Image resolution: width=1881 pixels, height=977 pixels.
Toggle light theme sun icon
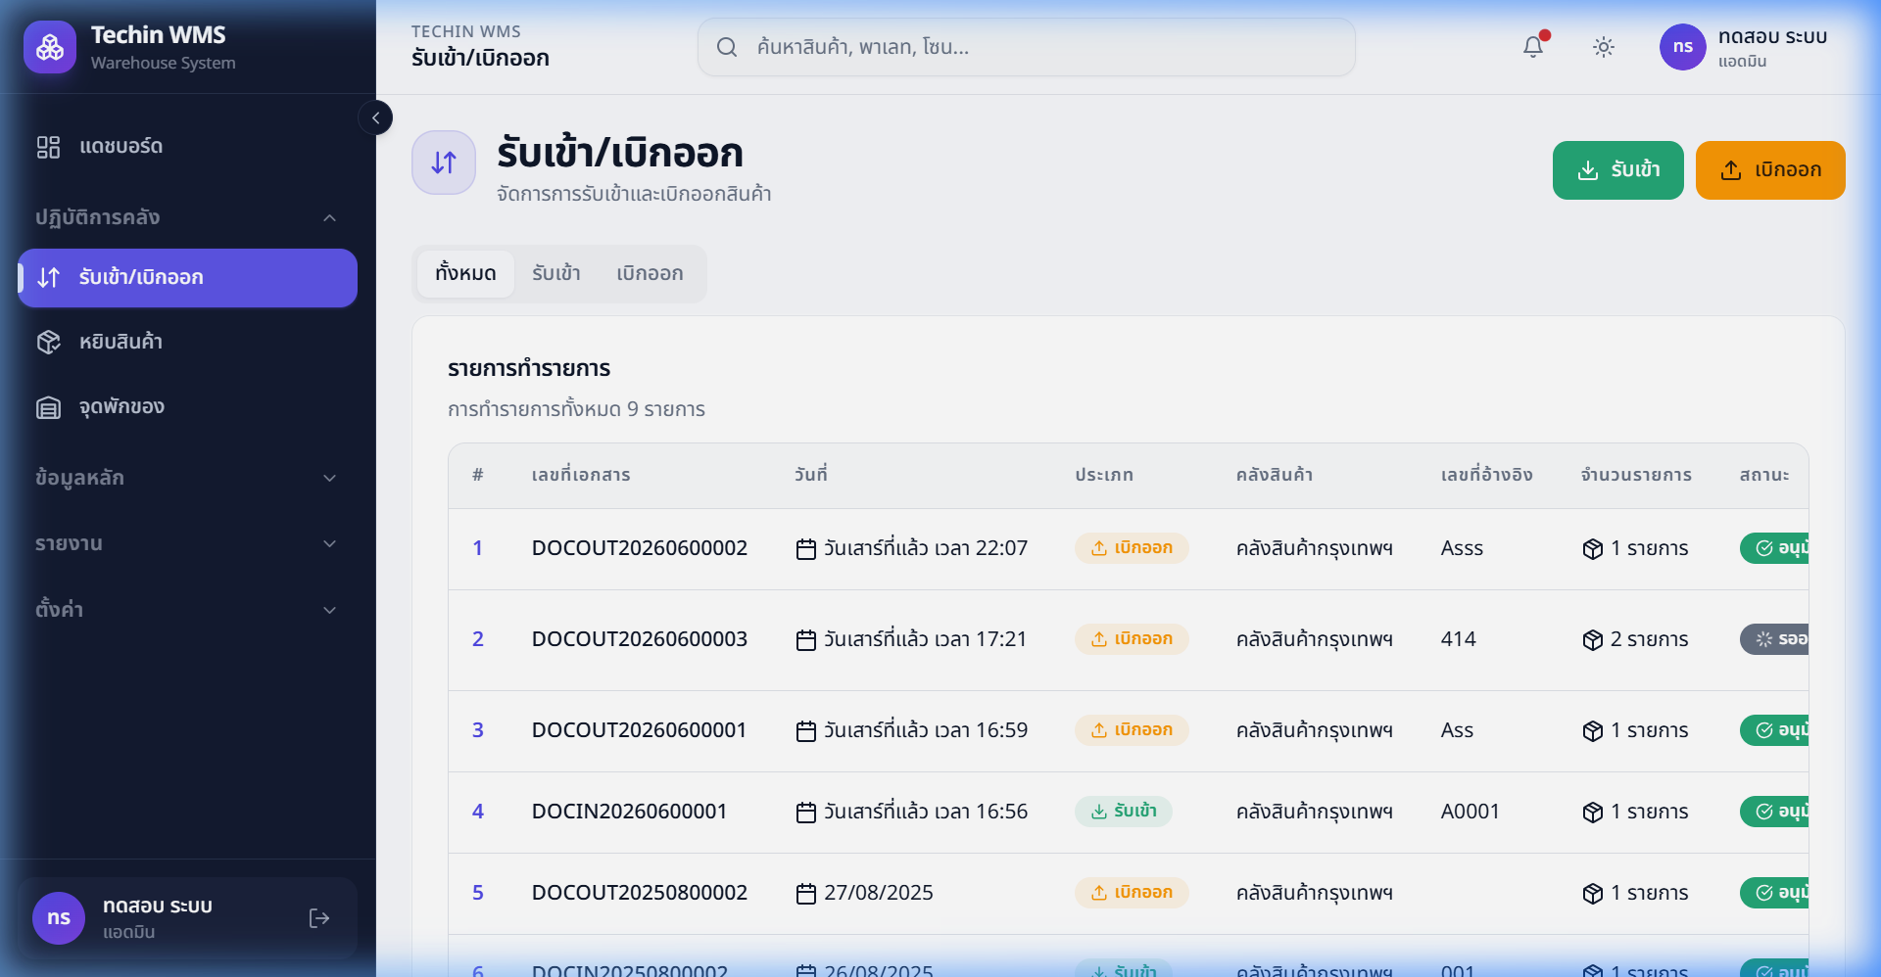(1604, 47)
